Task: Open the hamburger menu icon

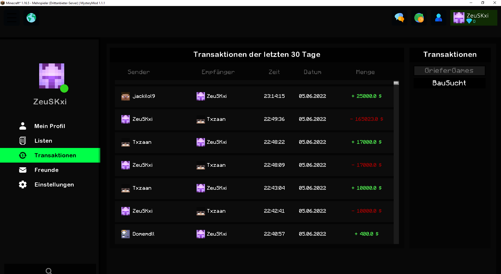Action: [x=12, y=18]
